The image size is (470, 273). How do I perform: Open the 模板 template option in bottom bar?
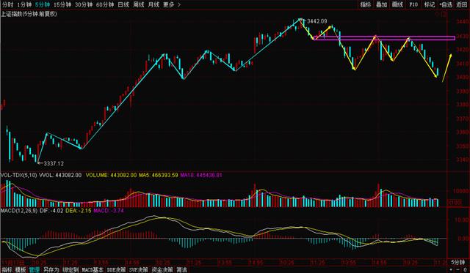coord(21,270)
